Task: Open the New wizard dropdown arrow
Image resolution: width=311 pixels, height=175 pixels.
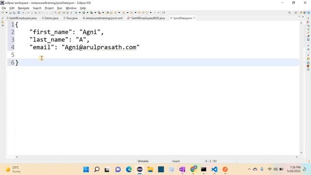Action: click(6, 13)
